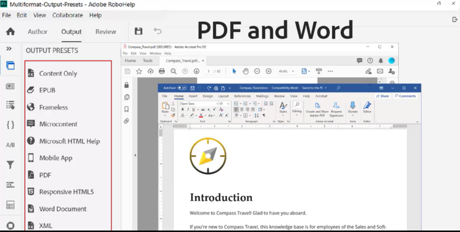
Task: Apply text highlight color in Word
Action: pyautogui.click(x=192, y=115)
